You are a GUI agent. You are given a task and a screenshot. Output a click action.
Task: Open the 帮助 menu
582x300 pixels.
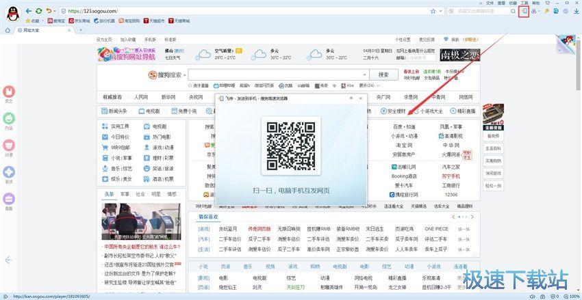tap(535, 3)
